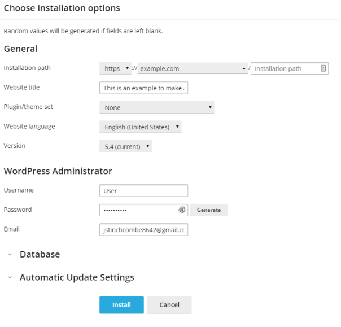Click the Cancel button
This screenshot has height=327, width=341.
click(x=169, y=305)
